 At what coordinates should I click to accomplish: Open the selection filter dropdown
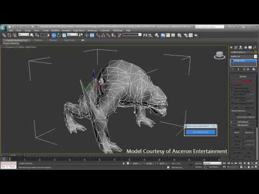[x=24, y=34]
